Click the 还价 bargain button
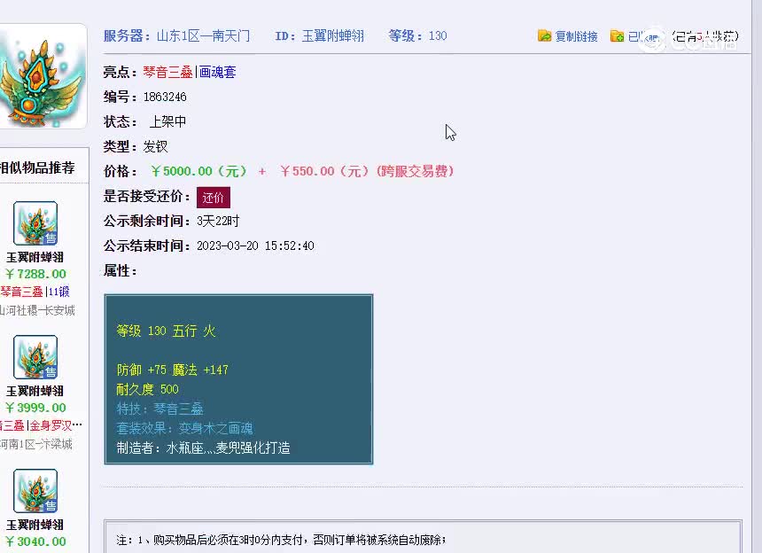Screen dimensions: 762x553 point(214,198)
